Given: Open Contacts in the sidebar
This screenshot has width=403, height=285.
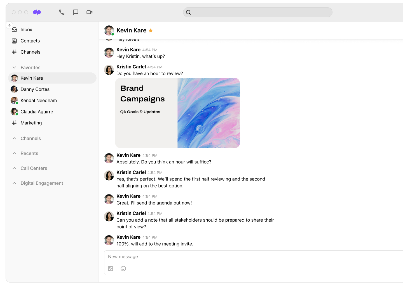Looking at the screenshot, I should click(x=30, y=41).
